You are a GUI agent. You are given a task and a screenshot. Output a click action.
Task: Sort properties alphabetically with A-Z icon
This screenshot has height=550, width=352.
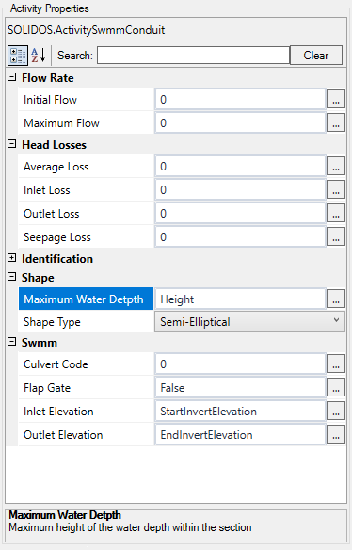click(39, 56)
